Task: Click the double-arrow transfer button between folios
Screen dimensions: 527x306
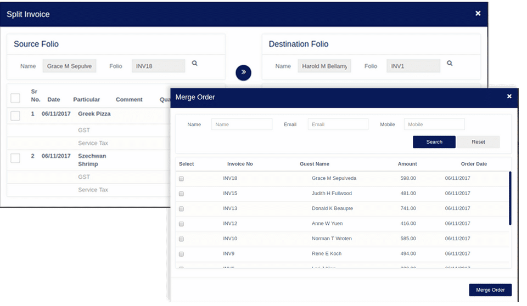Action: (243, 72)
